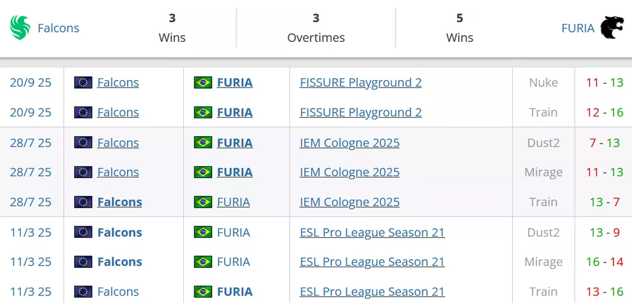The height and width of the screenshot is (303, 632).
Task: Open FISSURE Playground 2 link, Train row
Action: [360, 112]
